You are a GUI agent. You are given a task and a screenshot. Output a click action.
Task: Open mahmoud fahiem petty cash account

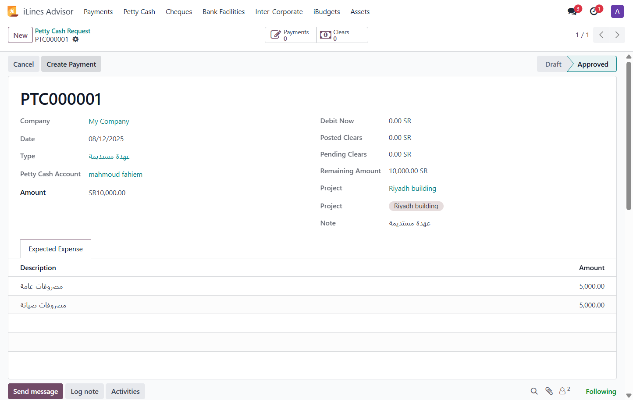click(115, 174)
